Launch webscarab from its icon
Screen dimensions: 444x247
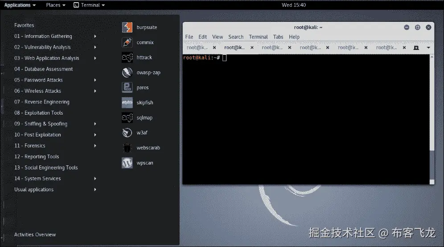(127, 148)
